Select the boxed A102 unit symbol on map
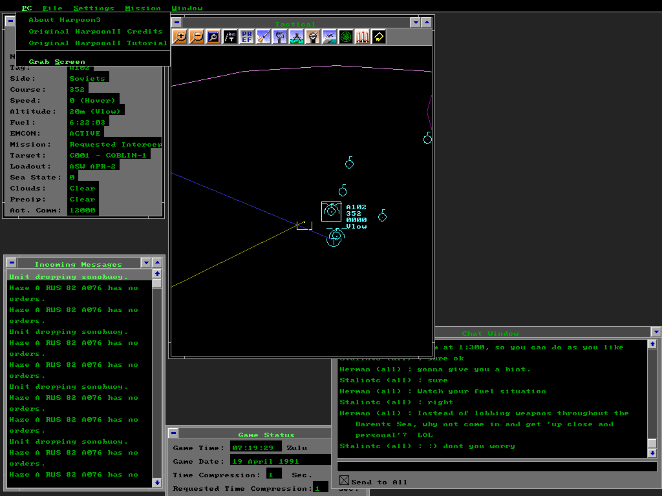The height and width of the screenshot is (496, 662). point(332,211)
